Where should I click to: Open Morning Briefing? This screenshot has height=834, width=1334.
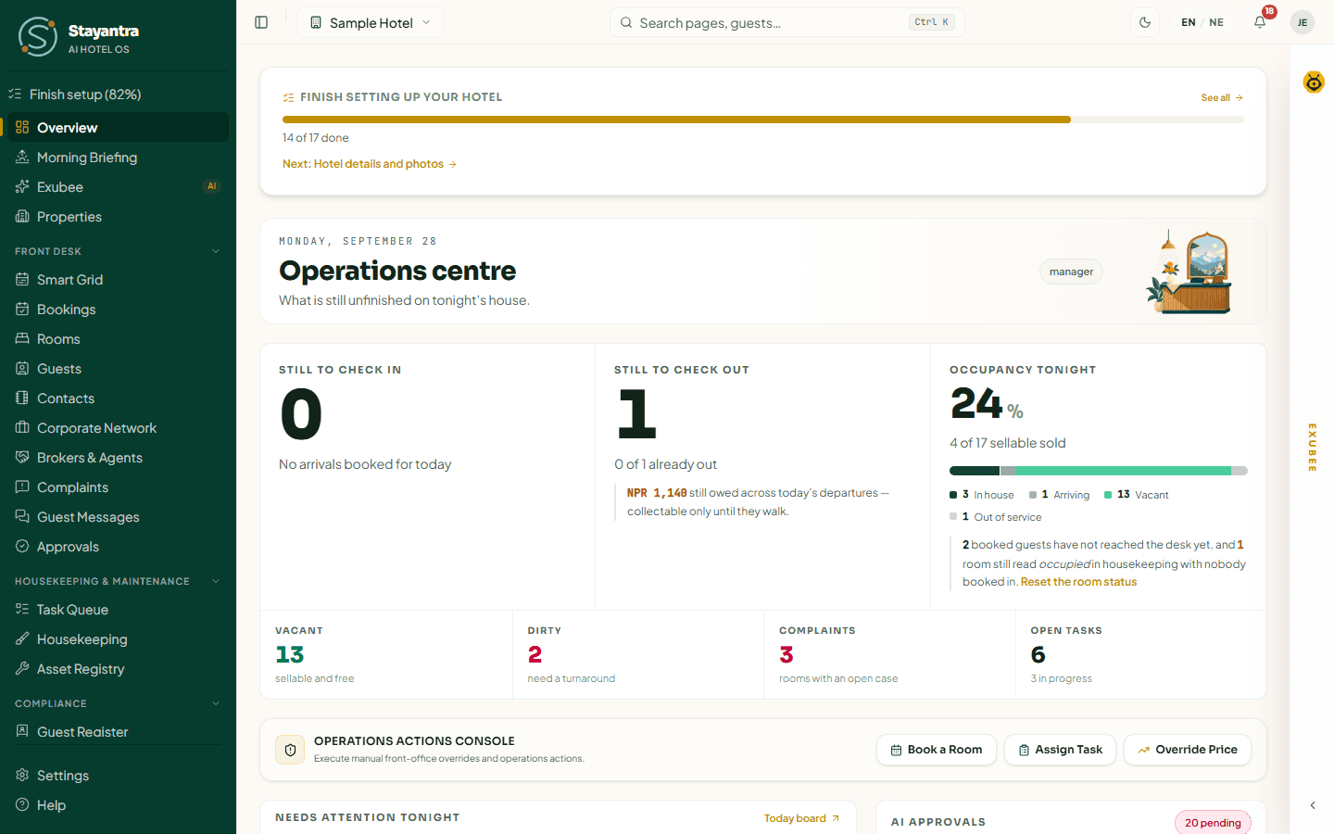point(118,158)
